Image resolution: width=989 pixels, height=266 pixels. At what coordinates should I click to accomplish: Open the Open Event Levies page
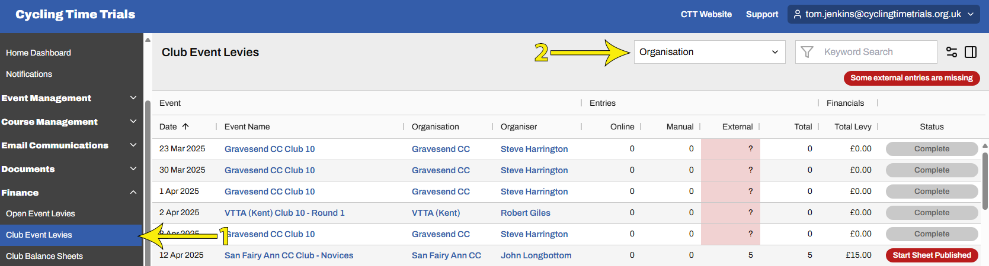click(40, 213)
